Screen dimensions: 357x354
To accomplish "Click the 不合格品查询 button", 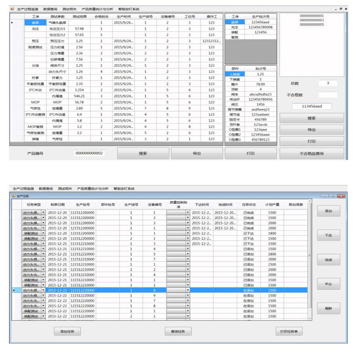I will click(x=311, y=153).
